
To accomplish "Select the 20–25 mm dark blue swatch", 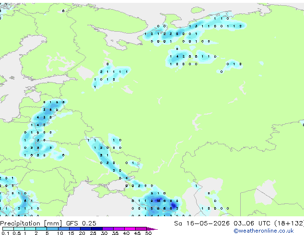I will coord(86,229).
